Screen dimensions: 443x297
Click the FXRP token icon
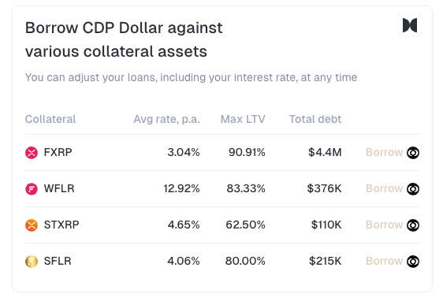32,153
